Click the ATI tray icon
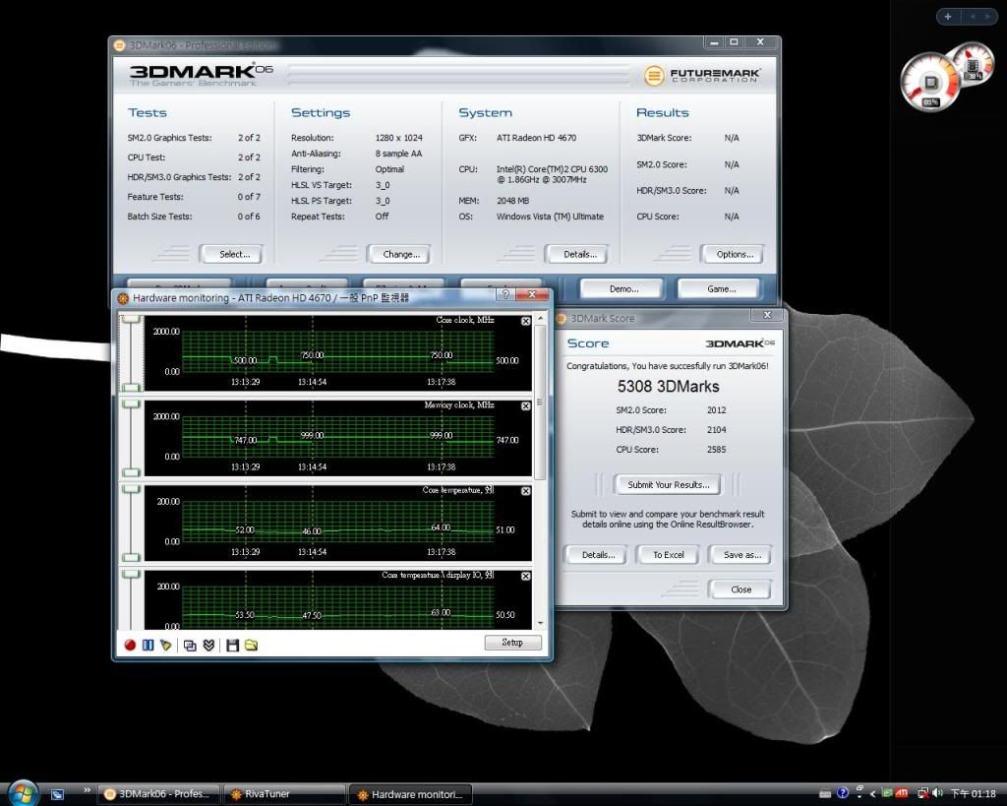The width and height of the screenshot is (1007, 806). click(902, 794)
